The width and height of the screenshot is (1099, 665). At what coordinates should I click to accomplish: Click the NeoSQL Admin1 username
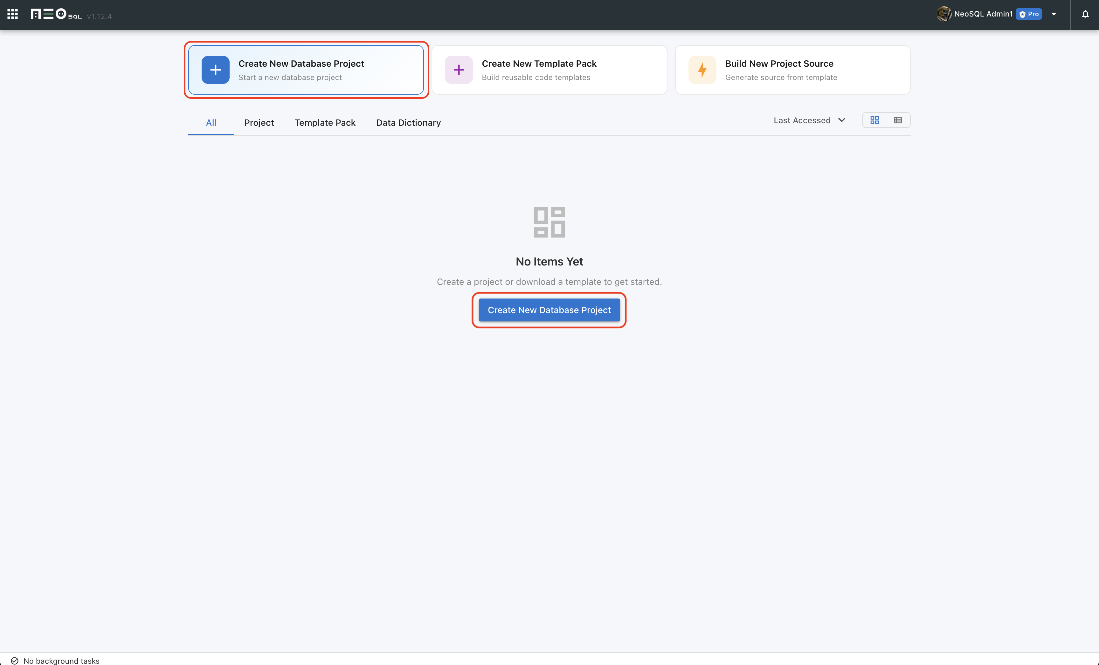tap(983, 14)
